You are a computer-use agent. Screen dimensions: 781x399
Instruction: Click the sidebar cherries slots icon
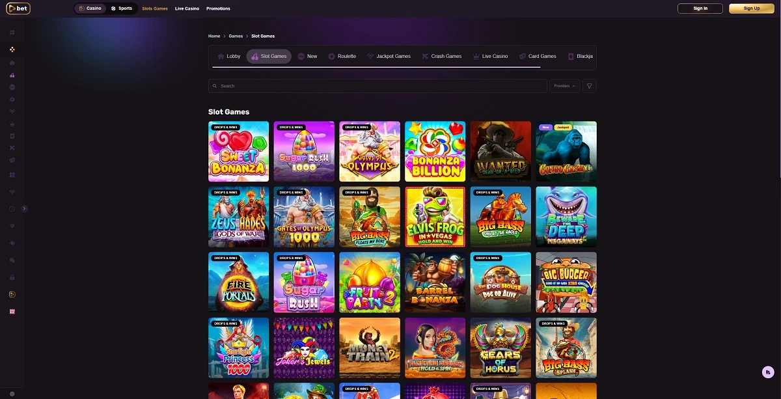coord(12,75)
